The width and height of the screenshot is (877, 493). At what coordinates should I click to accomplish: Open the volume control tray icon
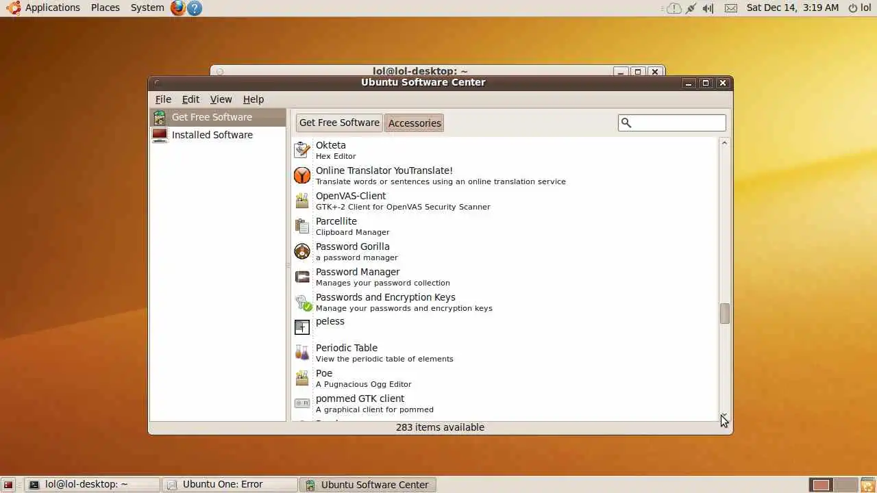pyautogui.click(x=708, y=8)
